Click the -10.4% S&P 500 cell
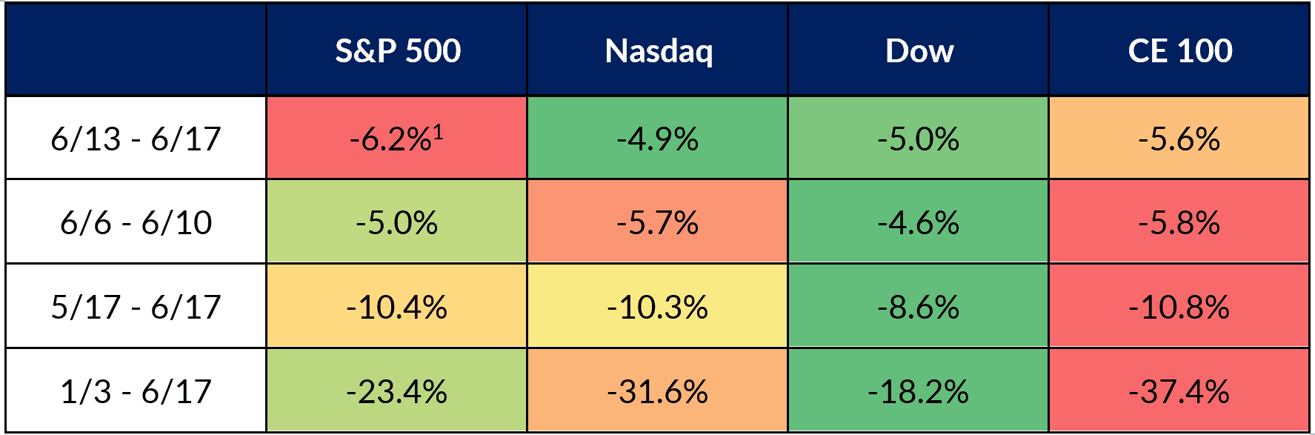The width and height of the screenshot is (1315, 435). coord(397,307)
